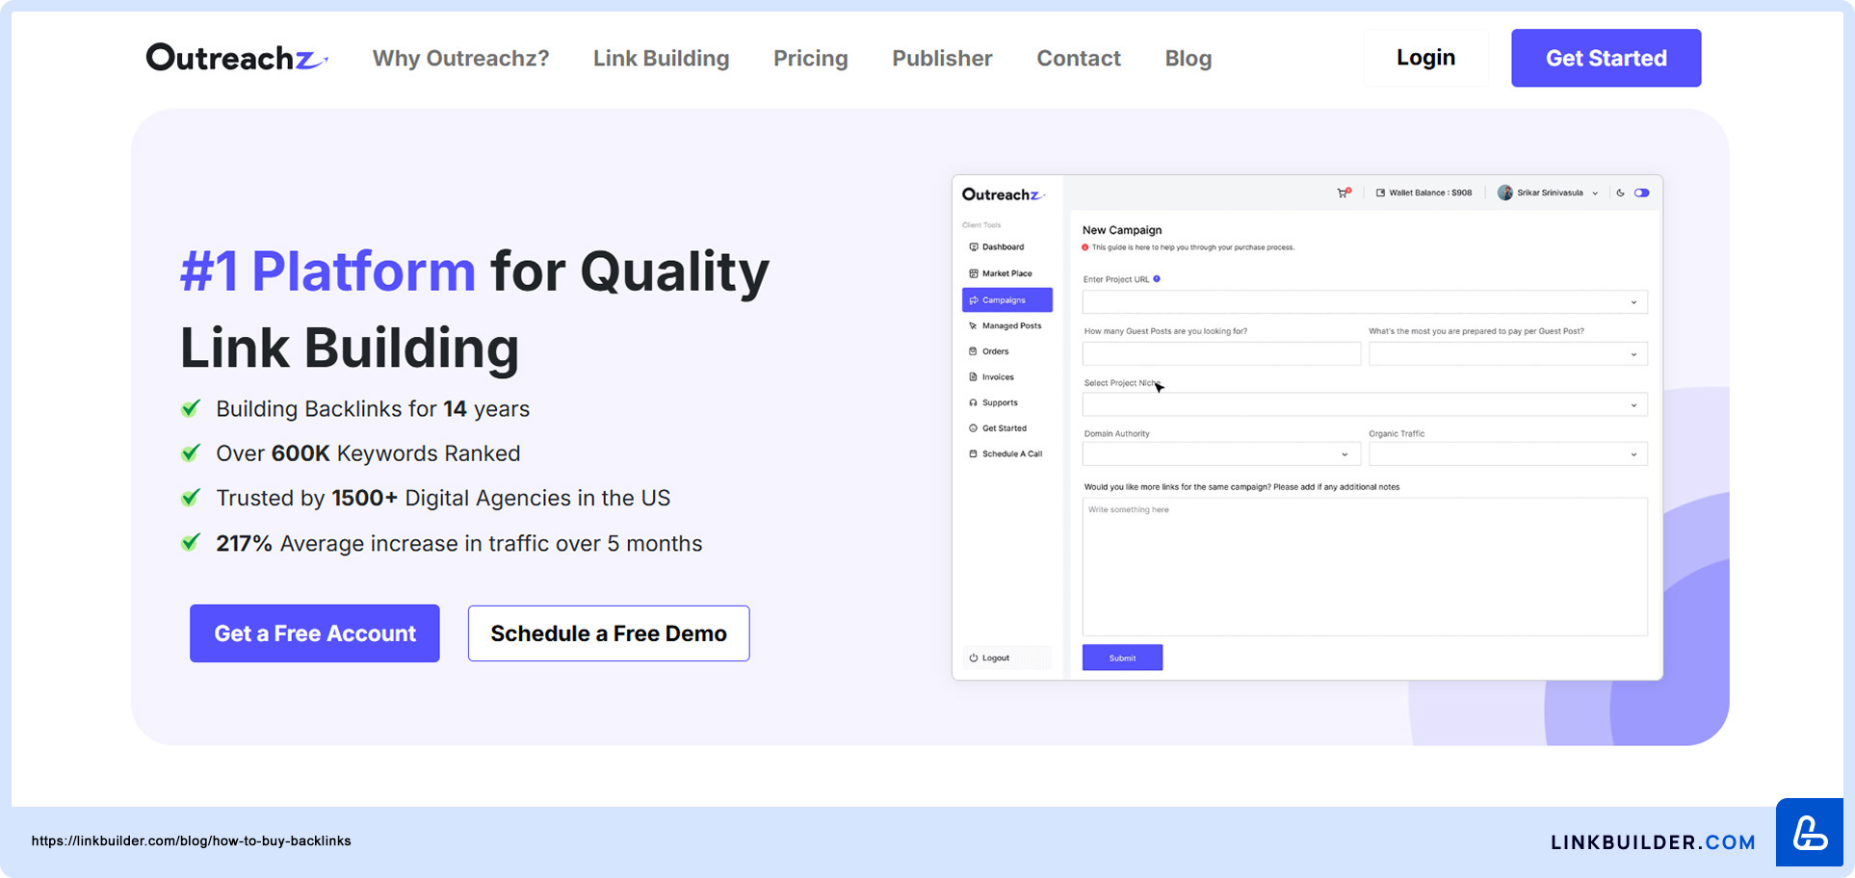Click the 217% Average increase in traffic line
The width and height of the screenshot is (1855, 878).
[458, 544]
